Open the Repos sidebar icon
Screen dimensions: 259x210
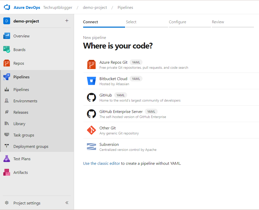[x=7, y=63]
